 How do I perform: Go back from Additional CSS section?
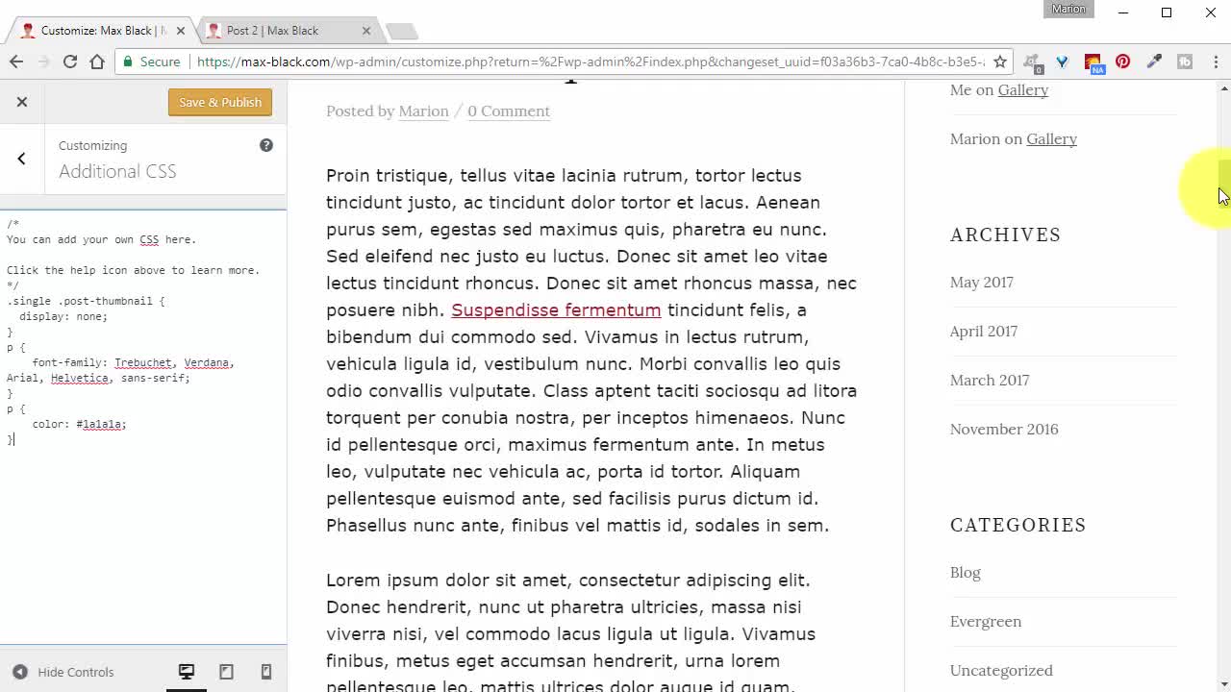click(x=21, y=159)
